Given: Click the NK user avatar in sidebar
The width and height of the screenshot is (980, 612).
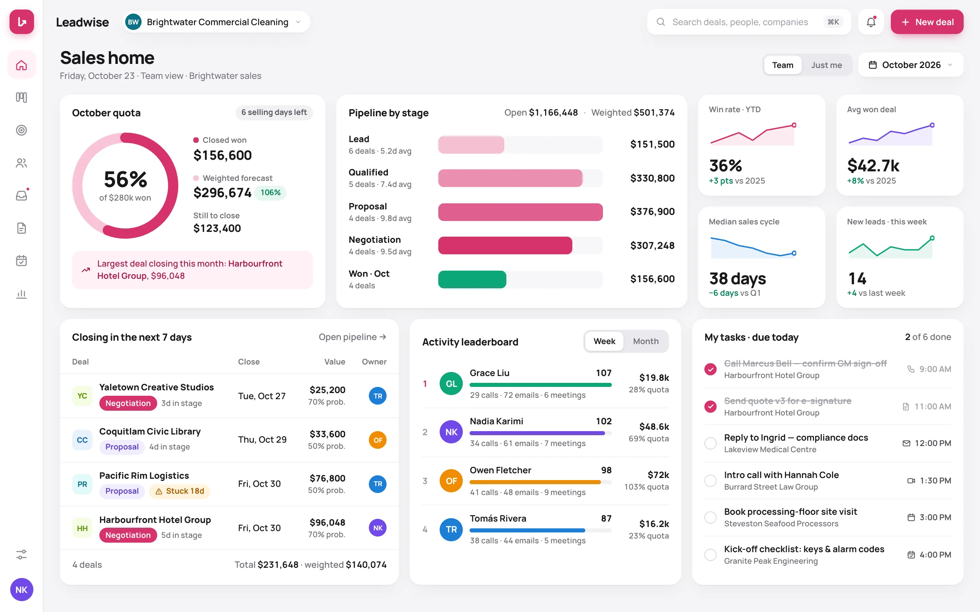Looking at the screenshot, I should click(21, 590).
